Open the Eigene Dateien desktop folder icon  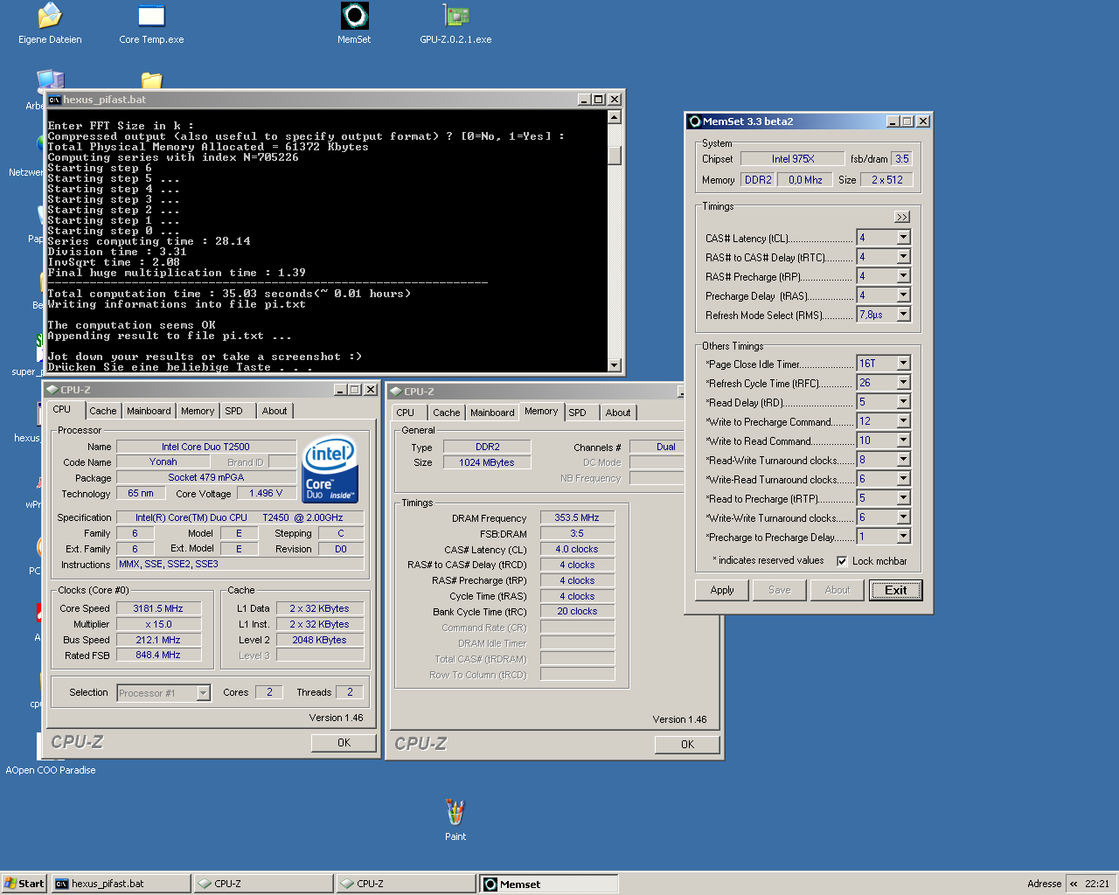coord(50,16)
